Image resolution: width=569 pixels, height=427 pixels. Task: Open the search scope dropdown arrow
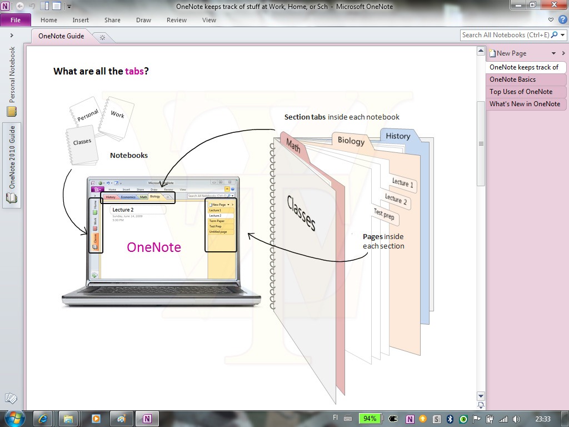562,35
